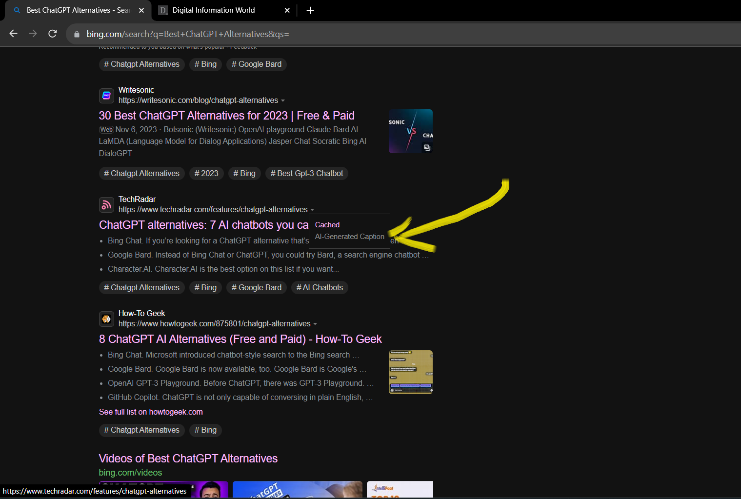Click # Best Gpt-3 Chatbot tag
This screenshot has width=741, height=499.
click(306, 174)
